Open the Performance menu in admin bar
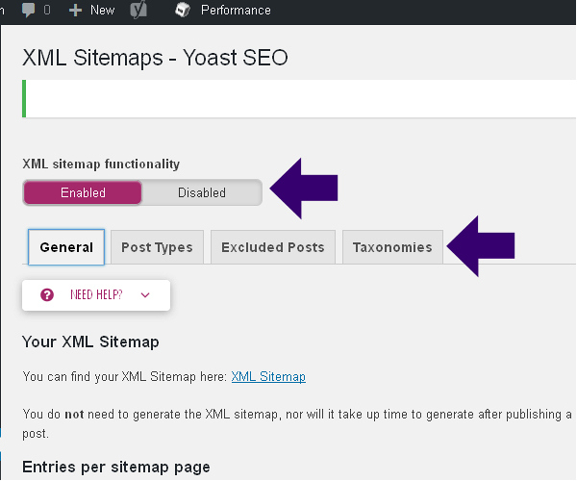Viewport: 577px width, 481px height. coord(235,11)
